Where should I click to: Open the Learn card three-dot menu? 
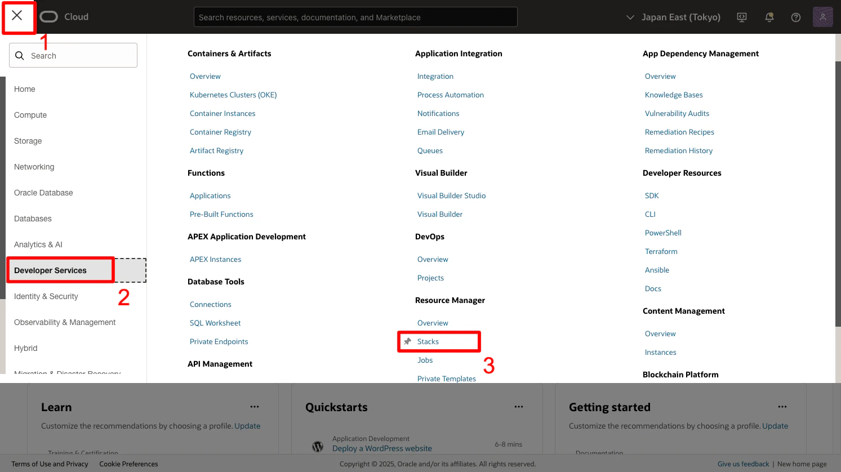[255, 407]
